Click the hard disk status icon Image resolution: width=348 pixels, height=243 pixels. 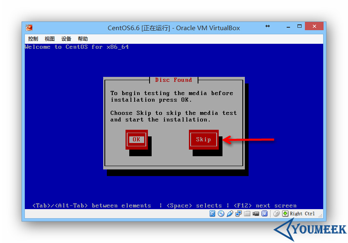[212, 214]
